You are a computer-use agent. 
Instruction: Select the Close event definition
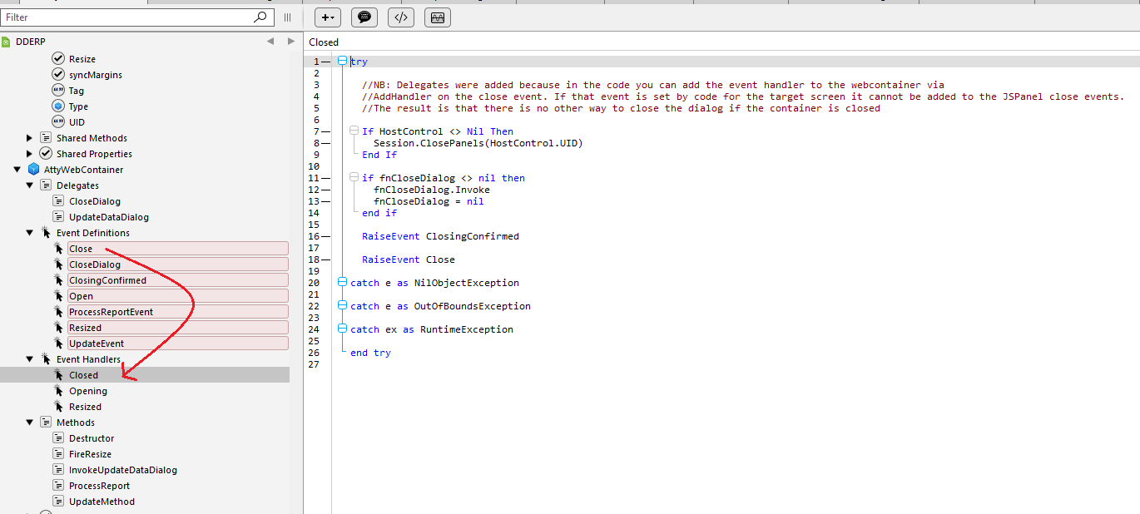tap(178, 249)
